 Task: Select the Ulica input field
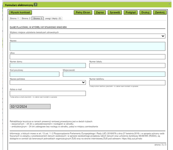(x=87, y=57)
